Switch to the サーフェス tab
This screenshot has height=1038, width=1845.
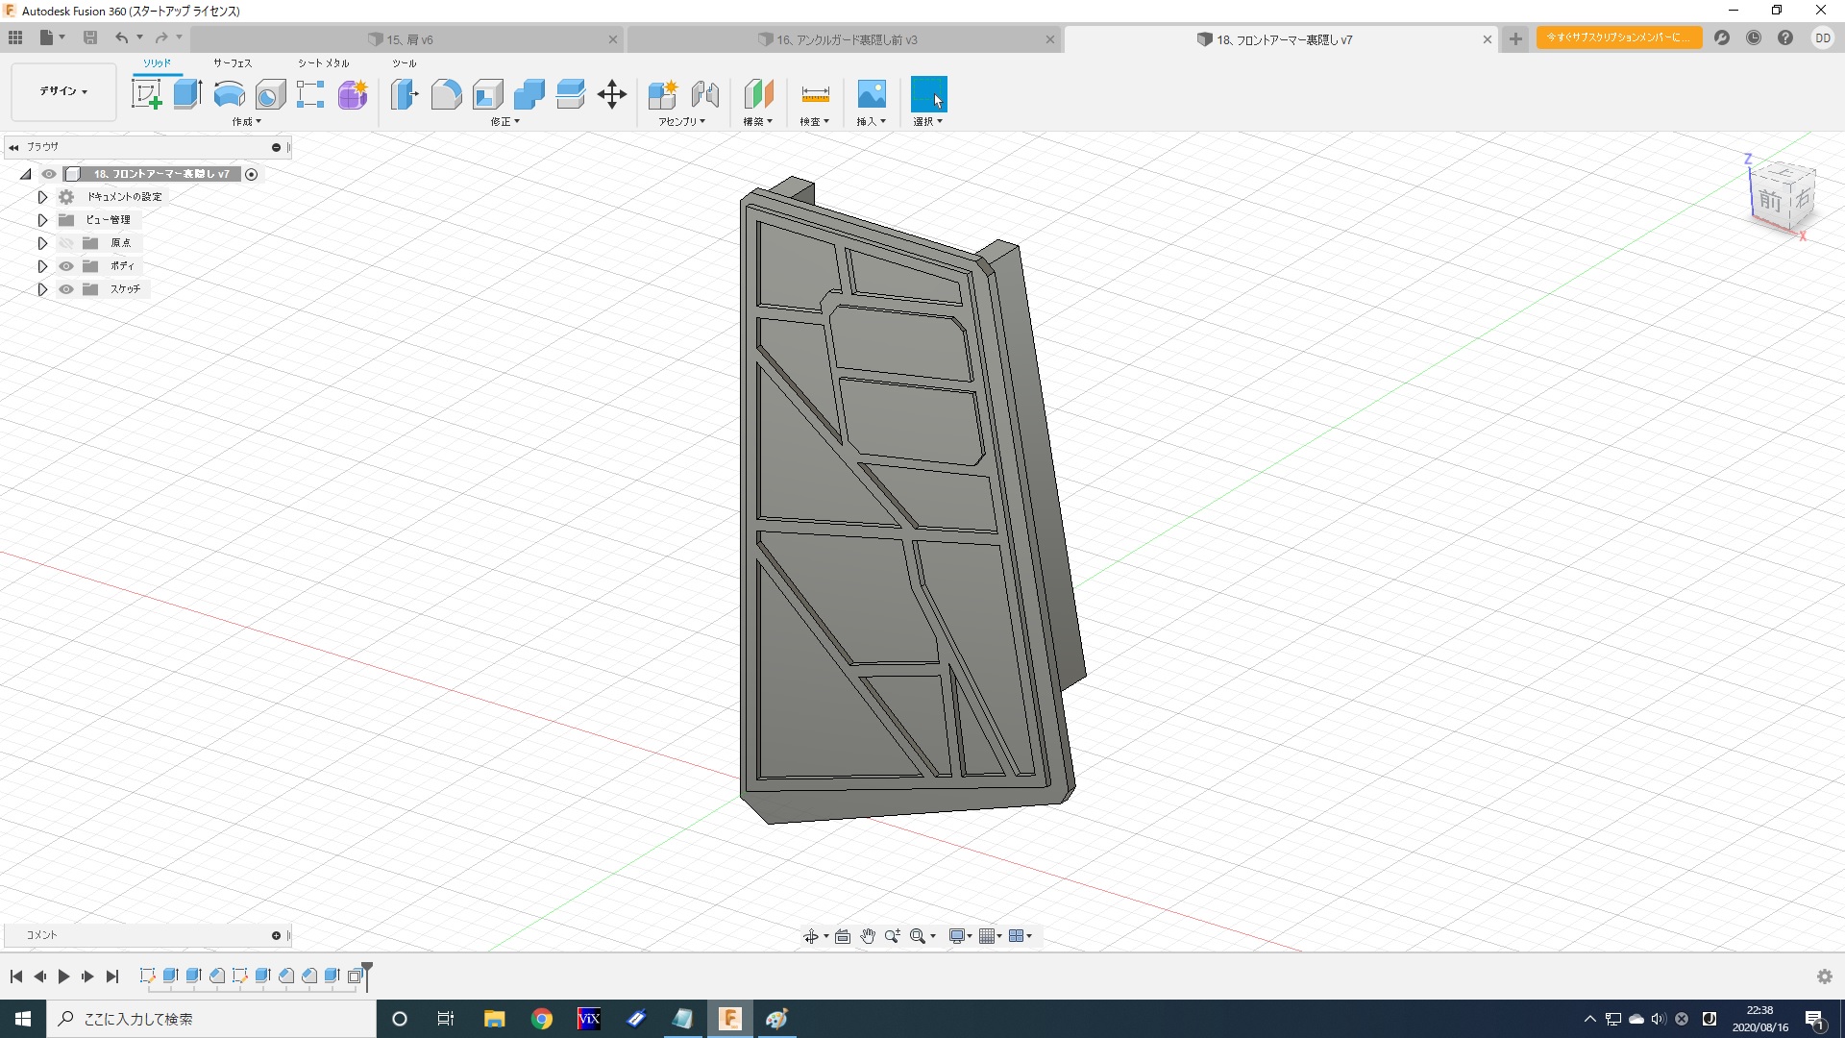[233, 63]
